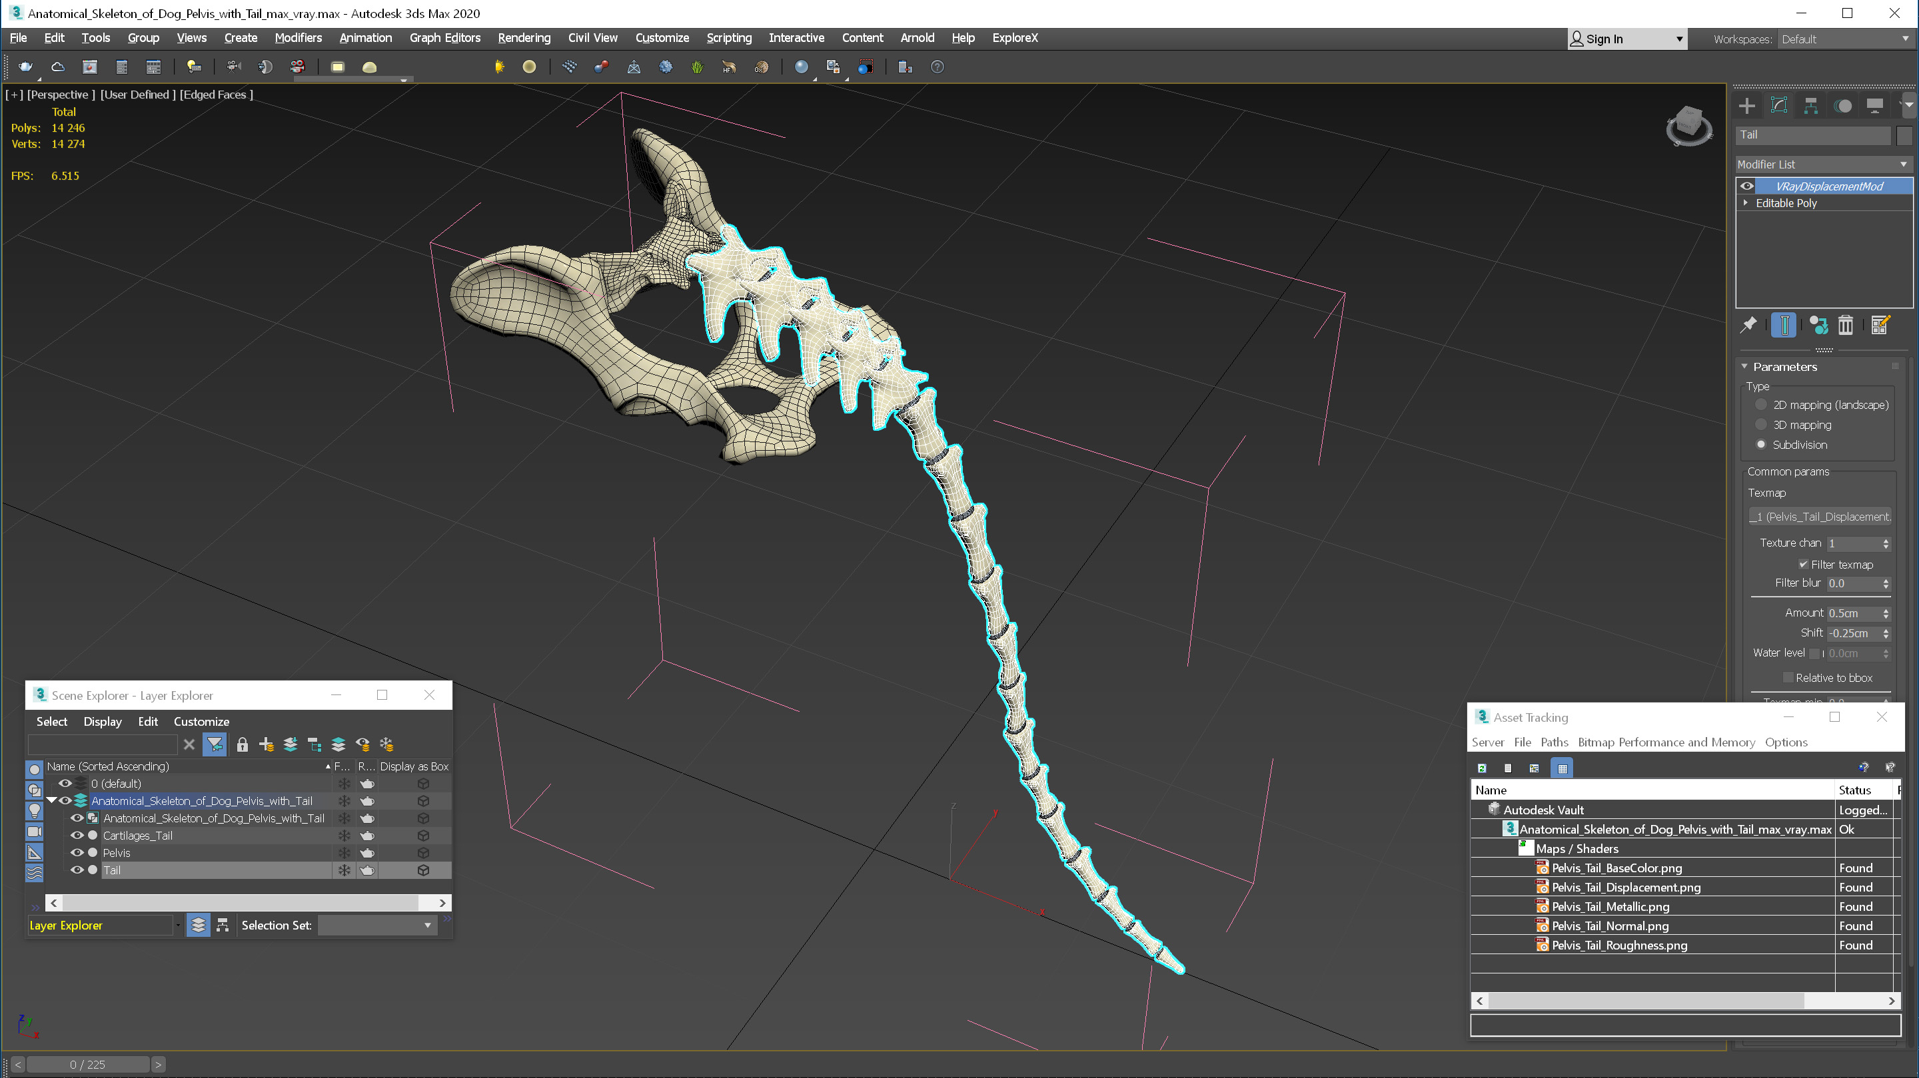The height and width of the screenshot is (1078, 1919).
Task: Click Make Unique modifier icon
Action: (x=1818, y=326)
